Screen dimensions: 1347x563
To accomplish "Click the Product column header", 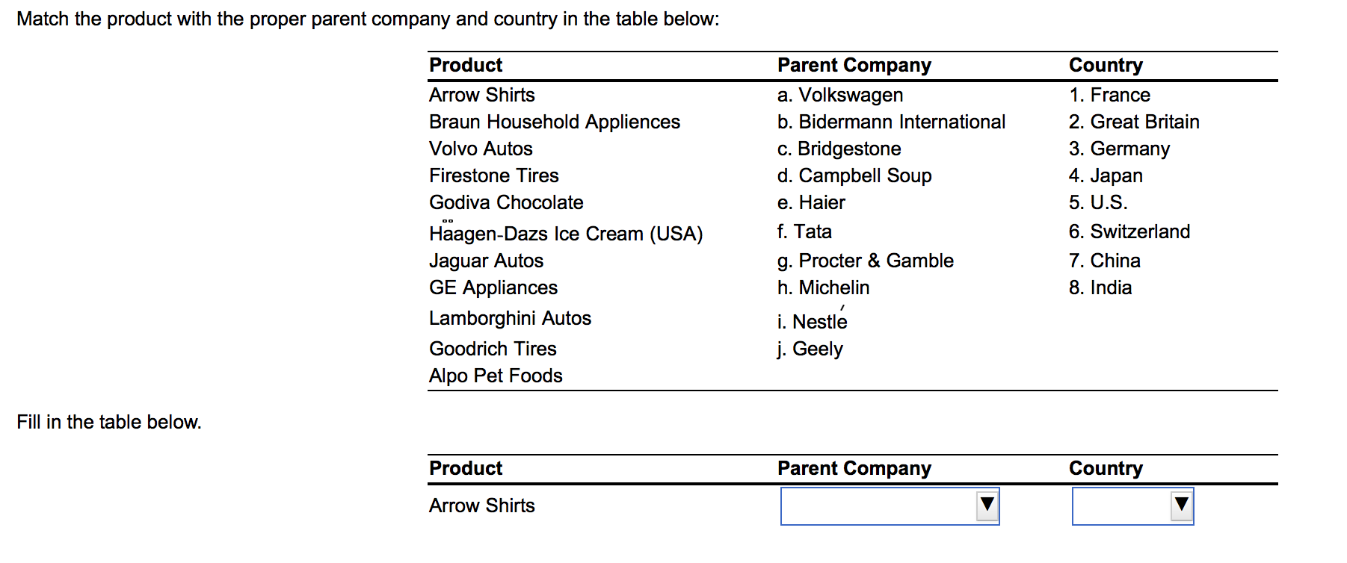I will point(465,468).
